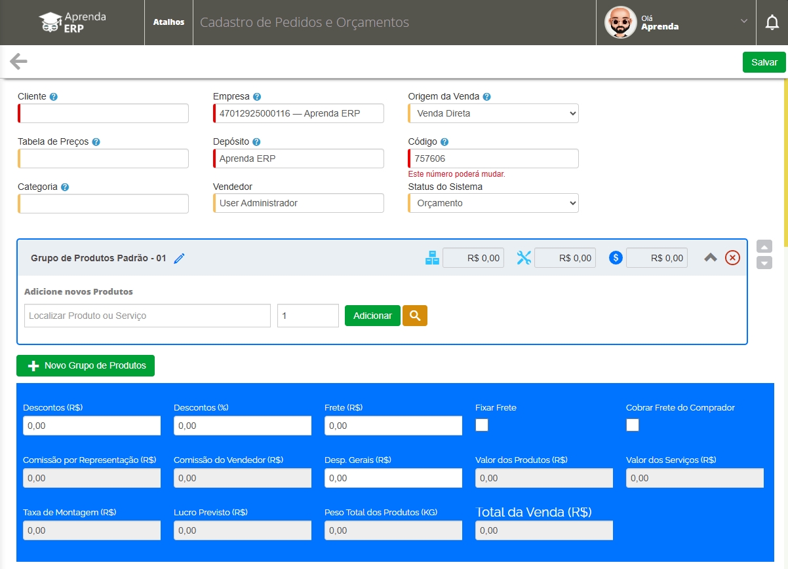788x569 pixels.
Task: Open the notifications bell
Action: pyautogui.click(x=772, y=22)
